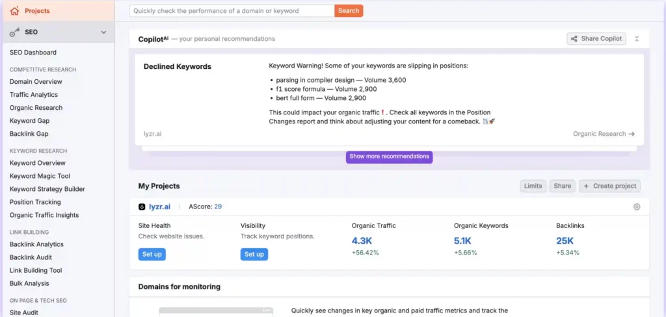Image resolution: width=666 pixels, height=317 pixels.
Task: Open Bulk Analysis
Action: (x=29, y=283)
